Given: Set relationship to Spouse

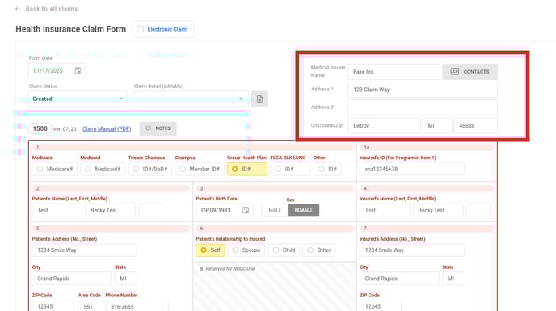Looking at the screenshot, I should pyautogui.click(x=246, y=250).
